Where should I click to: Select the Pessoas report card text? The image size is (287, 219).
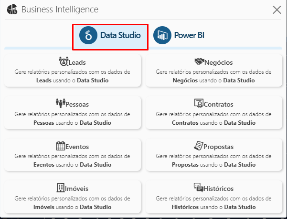coord(73,119)
